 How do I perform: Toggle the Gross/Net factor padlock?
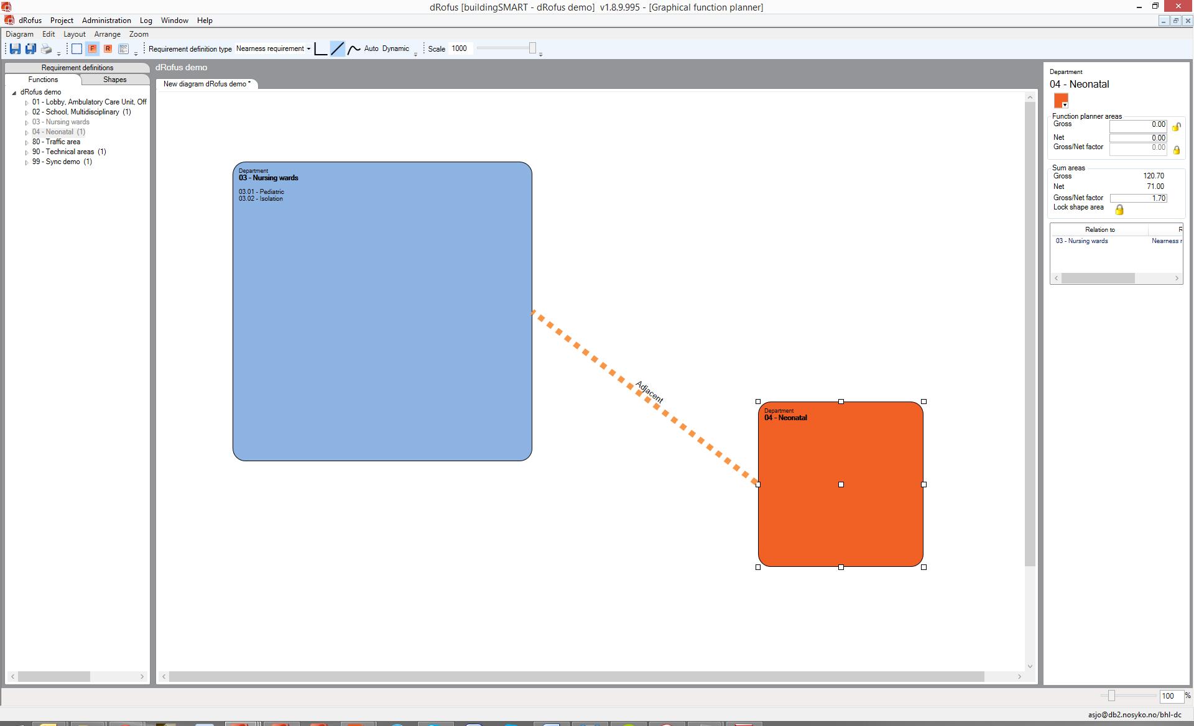[x=1176, y=150]
